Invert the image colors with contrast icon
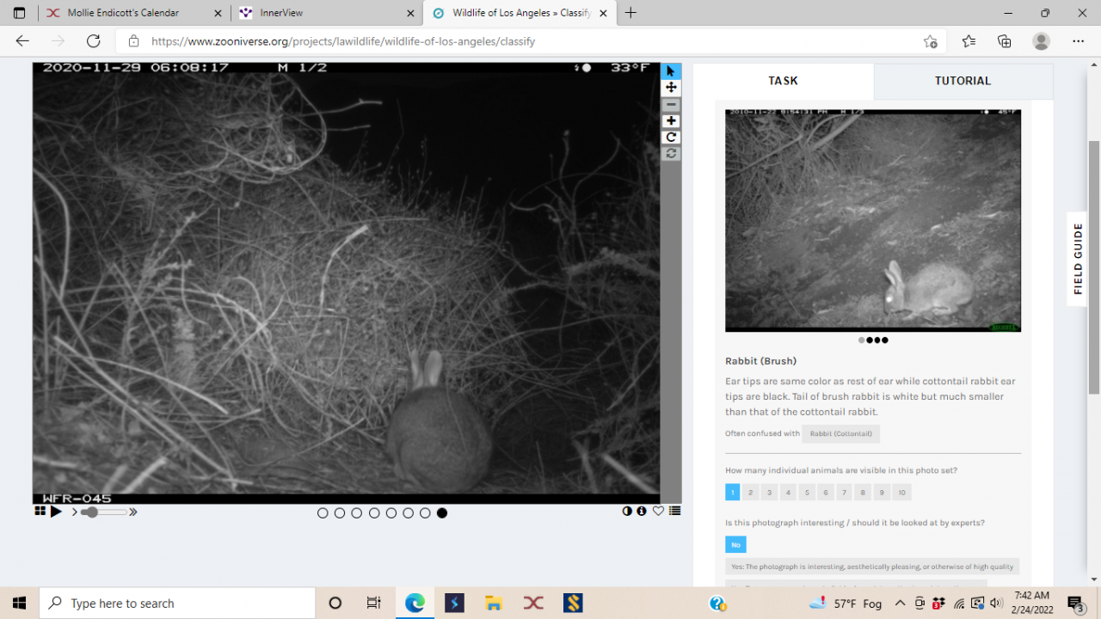Screen dimensions: 1101x619 tap(627, 512)
